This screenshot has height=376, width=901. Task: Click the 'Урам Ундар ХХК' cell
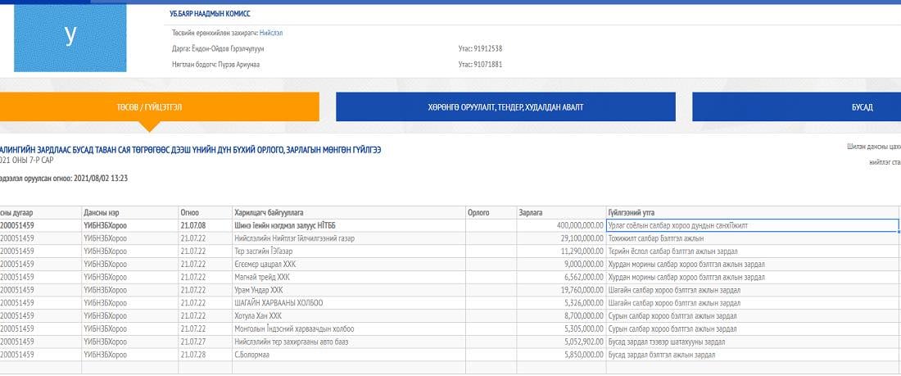tap(258, 290)
